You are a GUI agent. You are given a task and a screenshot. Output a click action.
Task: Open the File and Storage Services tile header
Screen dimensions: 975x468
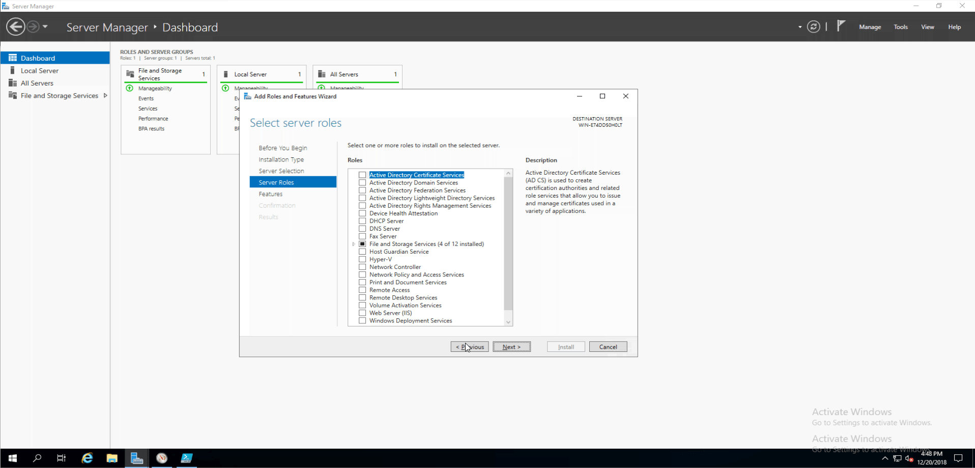pos(165,74)
